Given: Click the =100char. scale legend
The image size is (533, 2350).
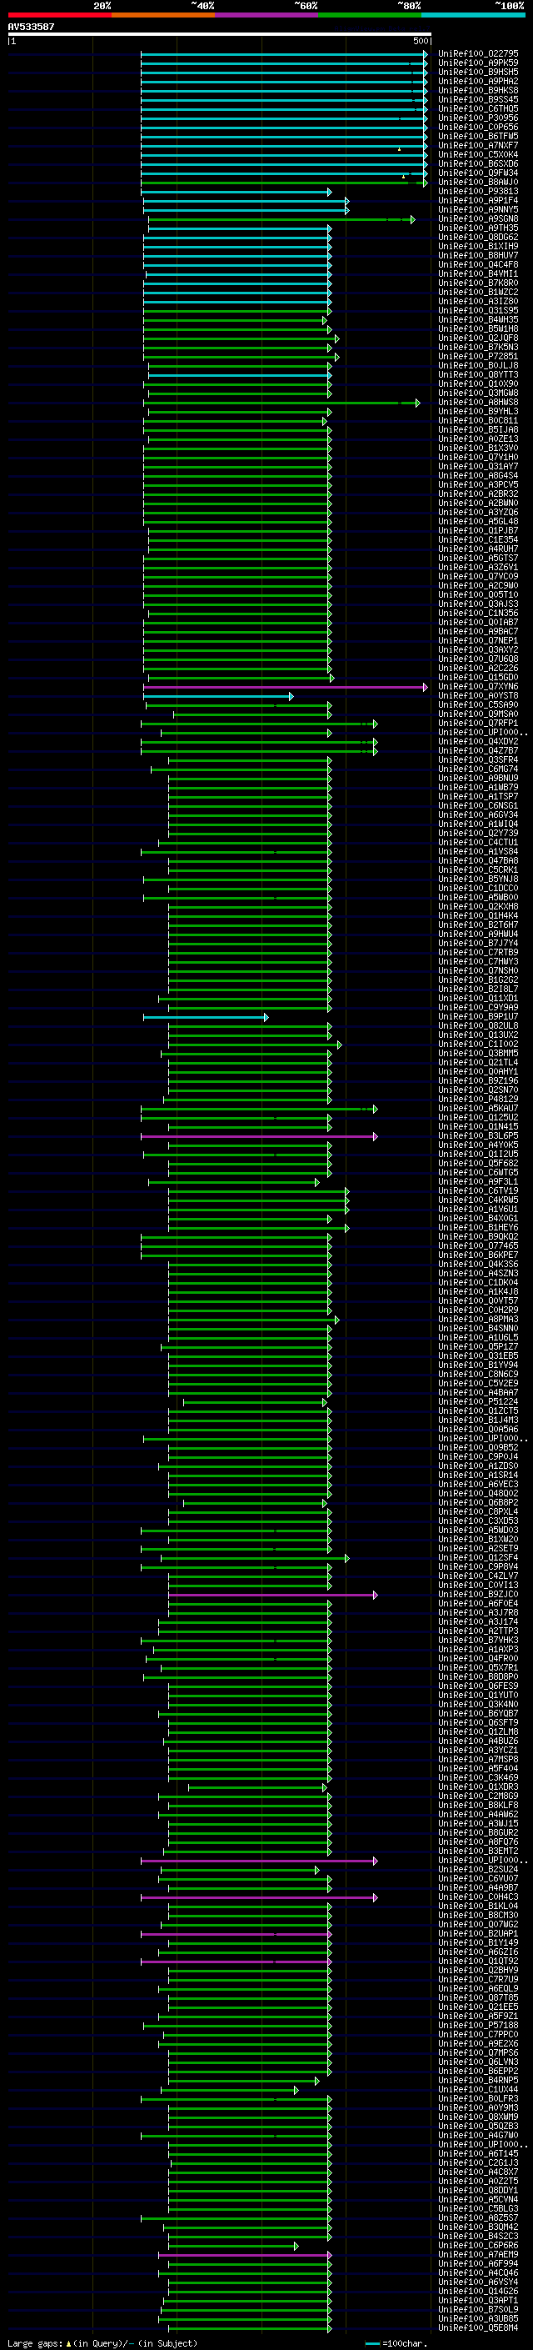Looking at the screenshot, I should [395, 2343].
